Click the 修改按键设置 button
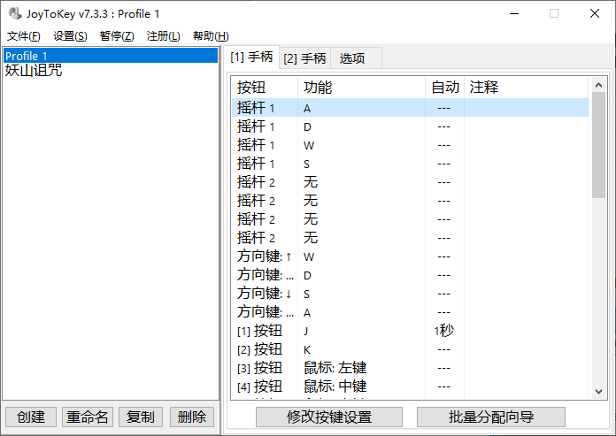616x436 pixels. click(329, 417)
